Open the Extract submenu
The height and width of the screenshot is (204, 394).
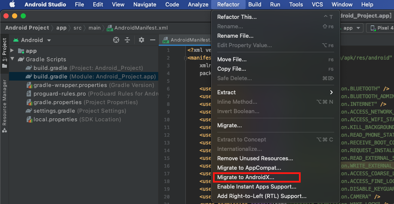pos(275,92)
